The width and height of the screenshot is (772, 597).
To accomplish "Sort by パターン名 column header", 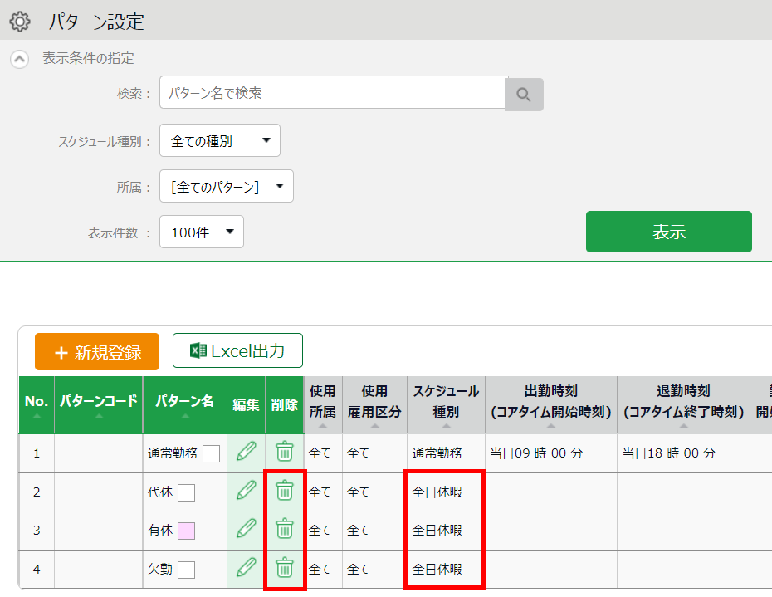I will point(184,404).
